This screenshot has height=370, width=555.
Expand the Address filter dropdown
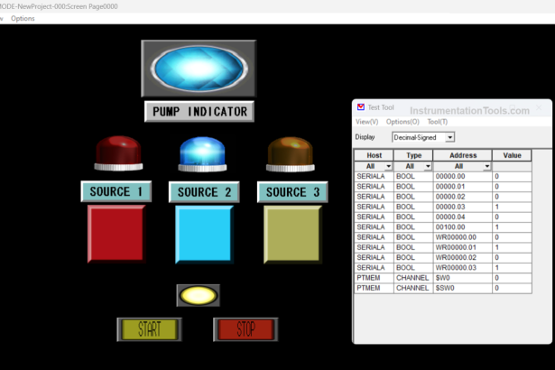(486, 166)
